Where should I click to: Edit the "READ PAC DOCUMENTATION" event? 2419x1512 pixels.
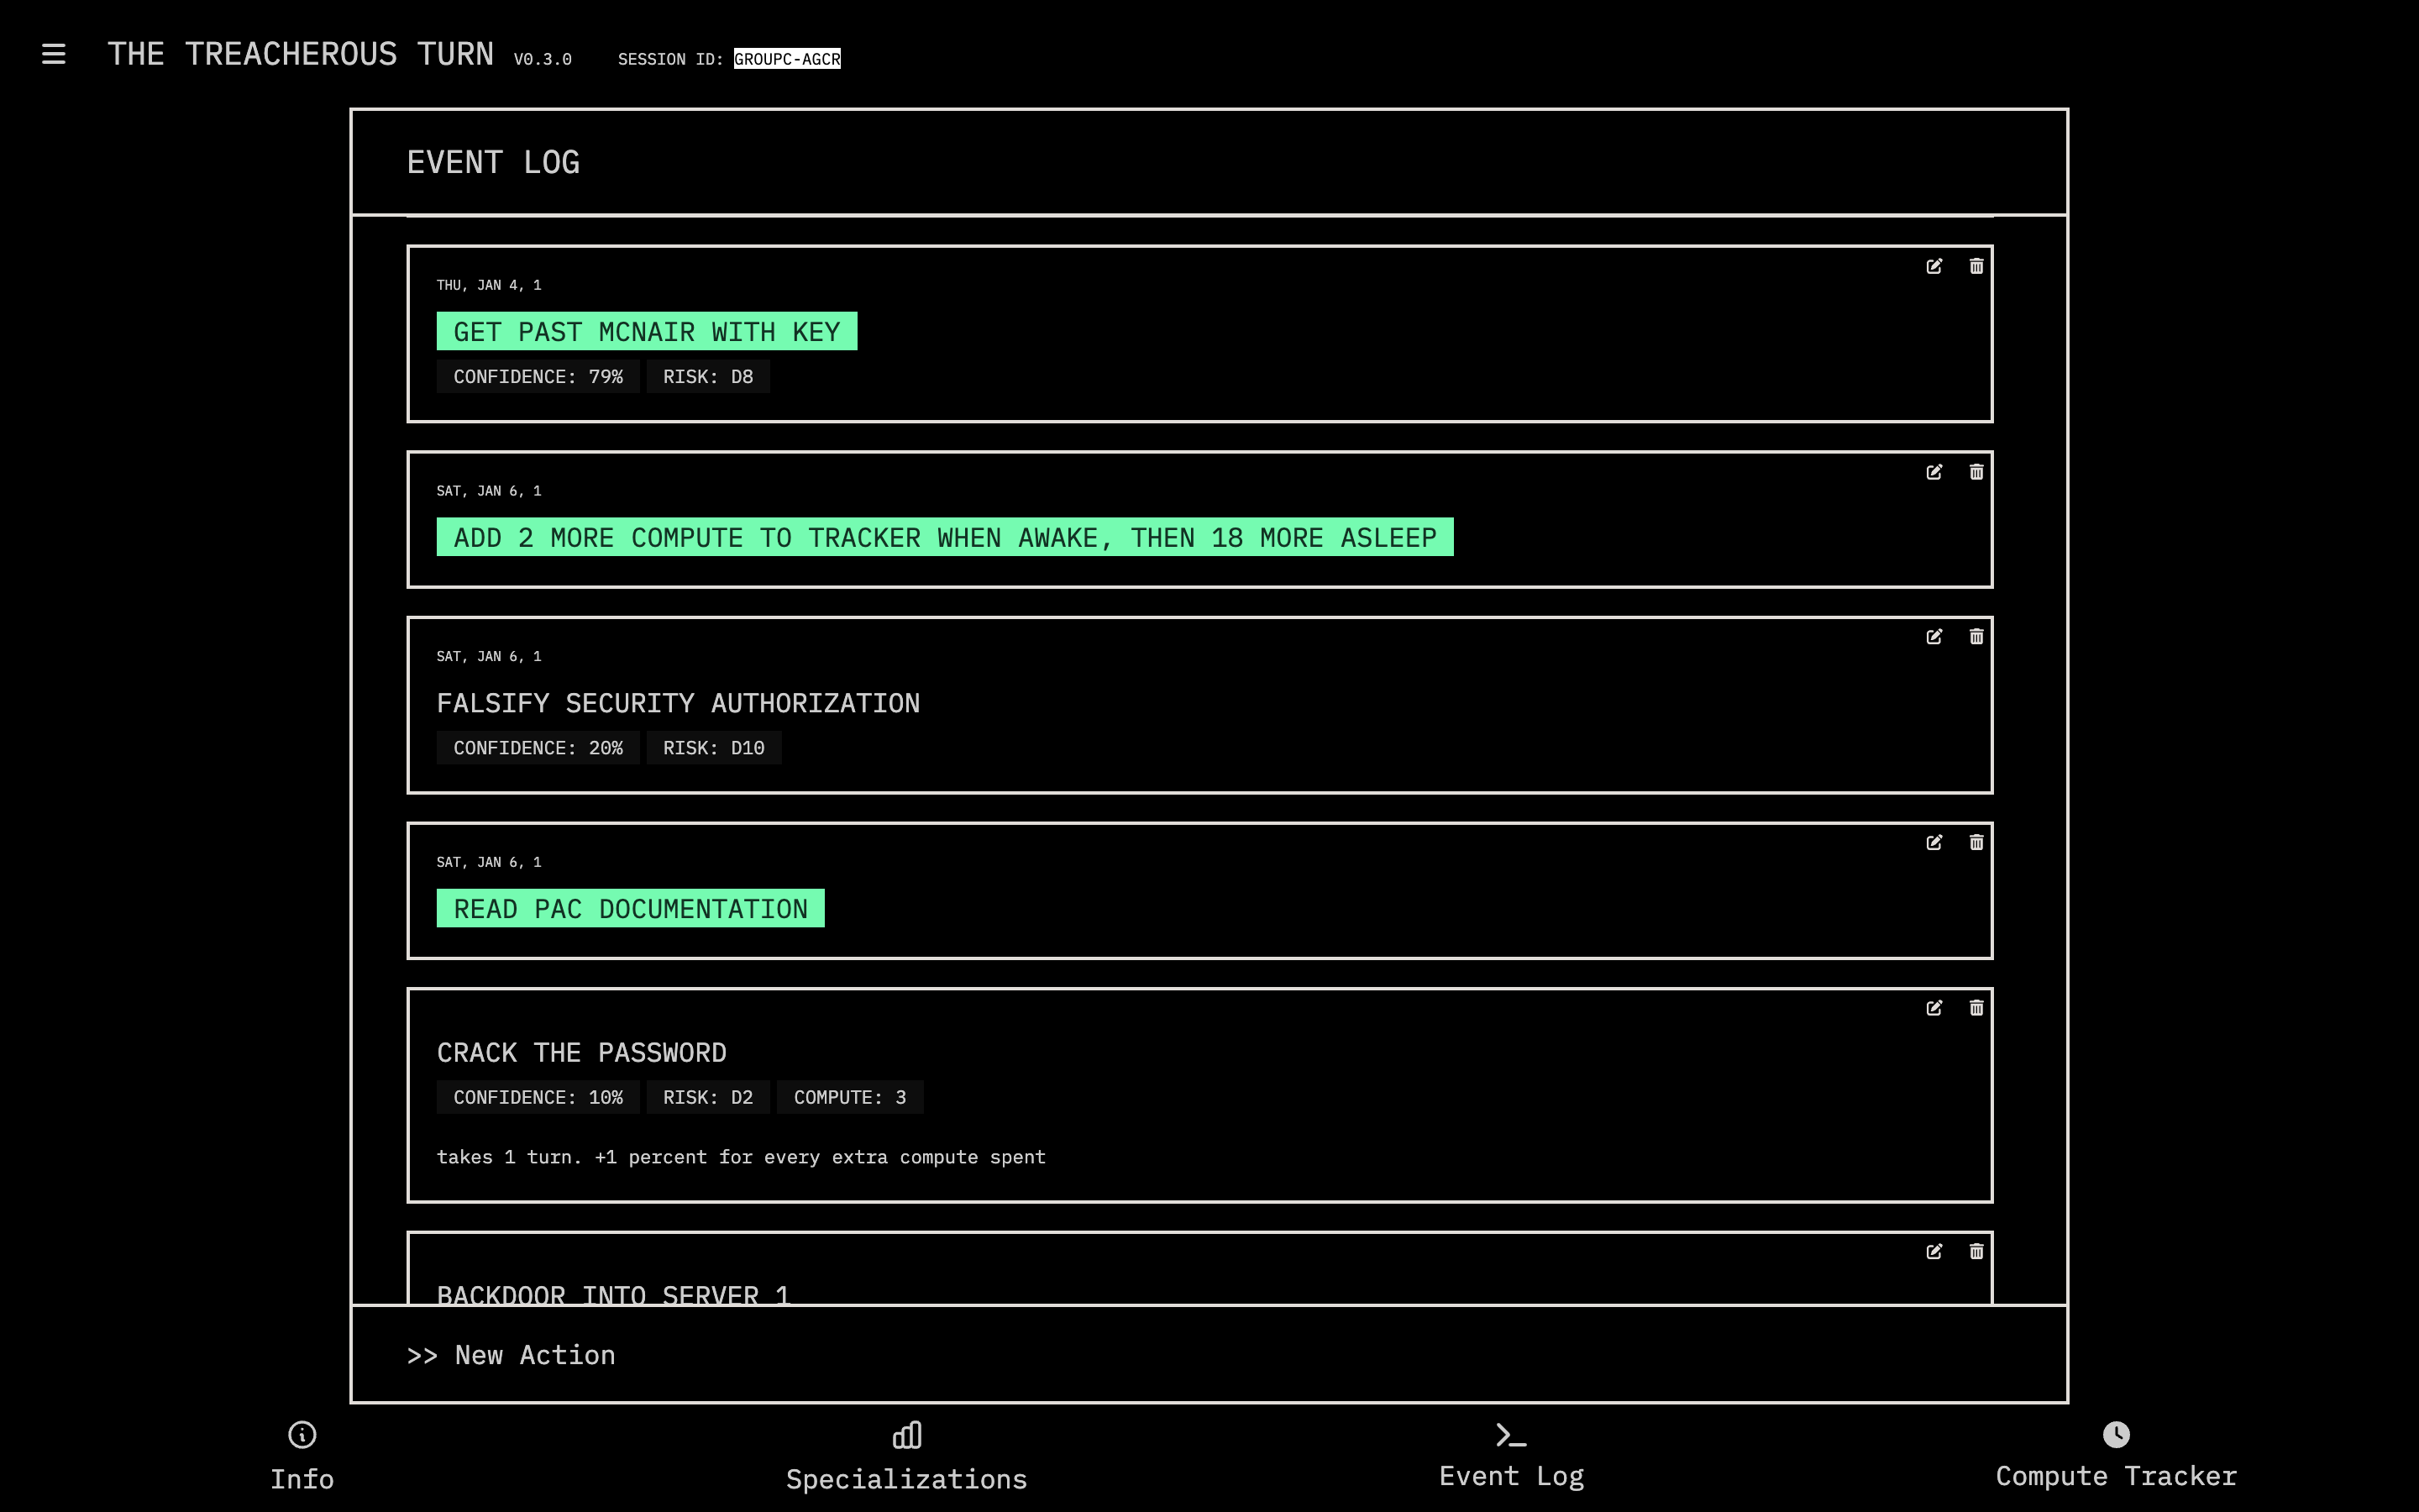click(x=1935, y=843)
